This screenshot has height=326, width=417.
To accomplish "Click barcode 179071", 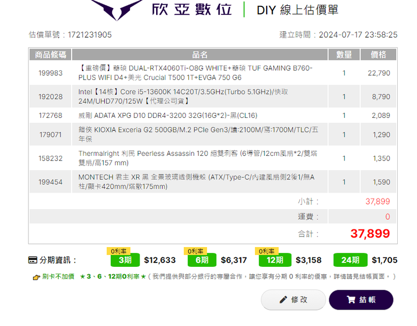I will (50, 134).
